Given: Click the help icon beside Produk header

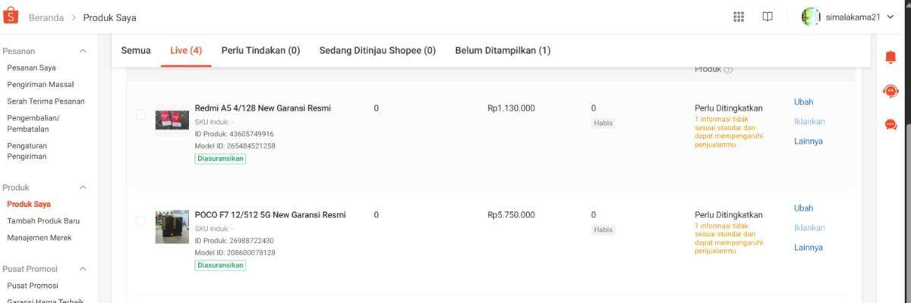Looking at the screenshot, I should point(728,70).
